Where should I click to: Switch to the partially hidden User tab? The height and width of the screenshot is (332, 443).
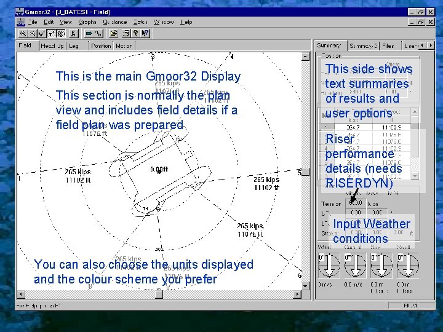click(410, 45)
